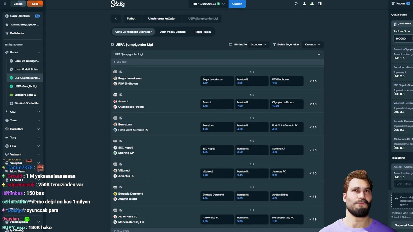Open the wallet balance currency dropdown
The height and width of the screenshot is (232, 413).
pyautogui.click(x=208, y=4)
